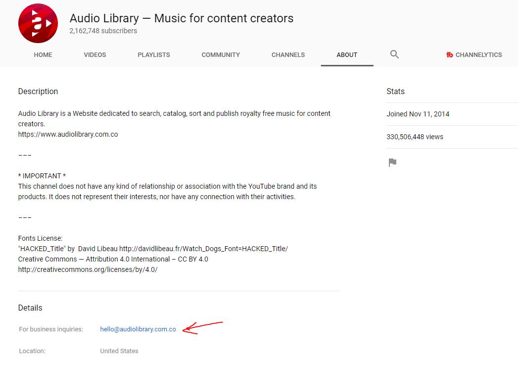The height and width of the screenshot is (370, 518).
Task: Click the 'Joined Nov 11, 2014' stat
Action: pos(418,114)
